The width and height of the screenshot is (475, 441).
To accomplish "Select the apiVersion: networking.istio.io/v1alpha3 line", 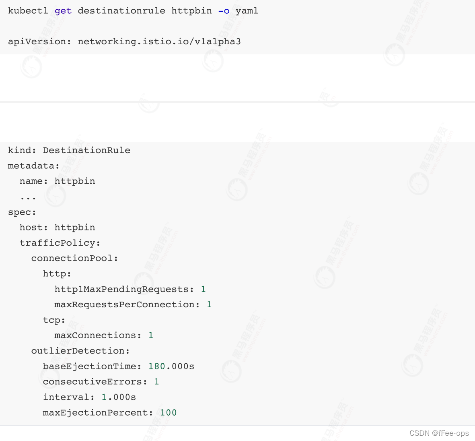I will click(x=124, y=41).
